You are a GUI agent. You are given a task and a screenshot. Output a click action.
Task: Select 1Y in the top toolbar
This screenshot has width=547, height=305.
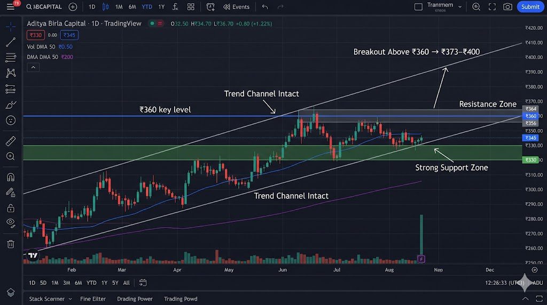[x=161, y=6]
